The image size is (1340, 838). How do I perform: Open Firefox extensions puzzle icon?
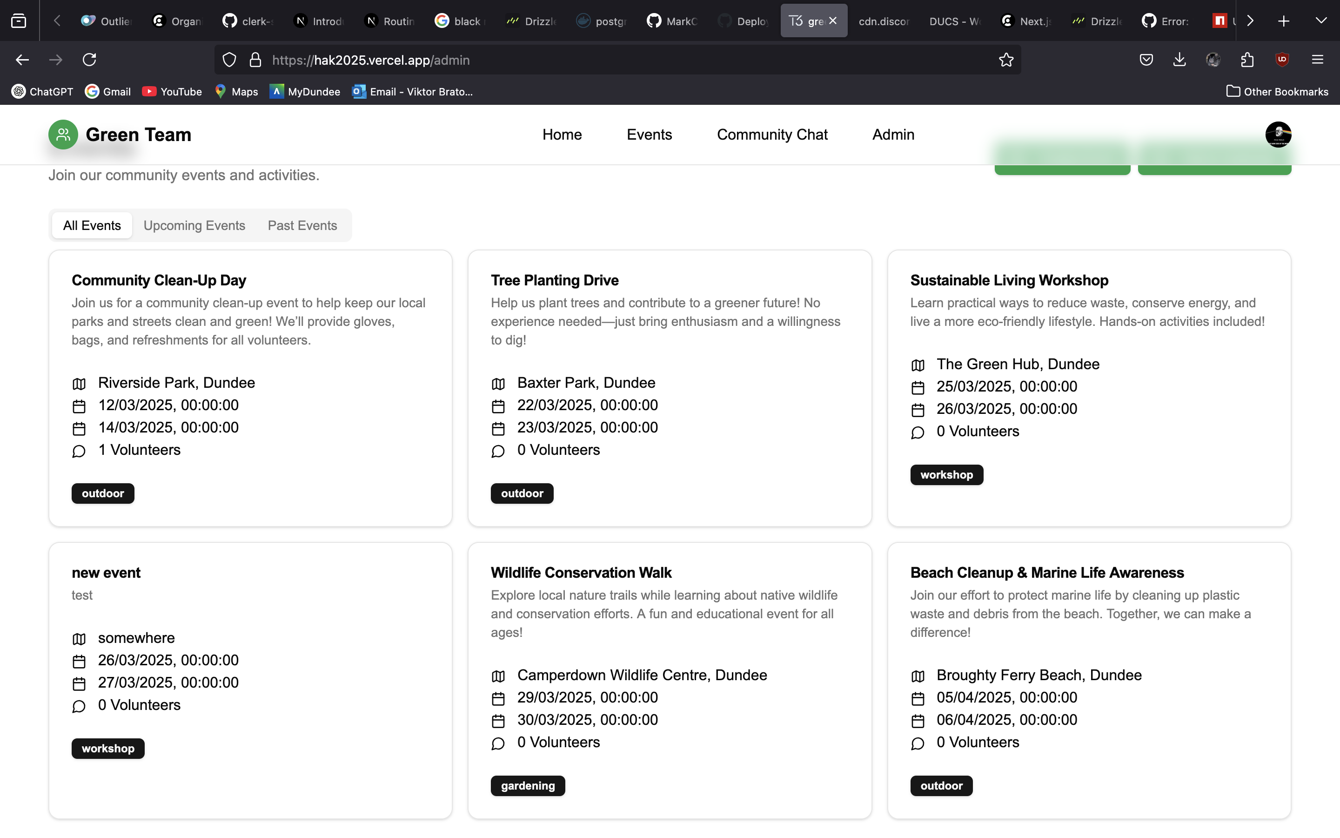click(x=1247, y=60)
